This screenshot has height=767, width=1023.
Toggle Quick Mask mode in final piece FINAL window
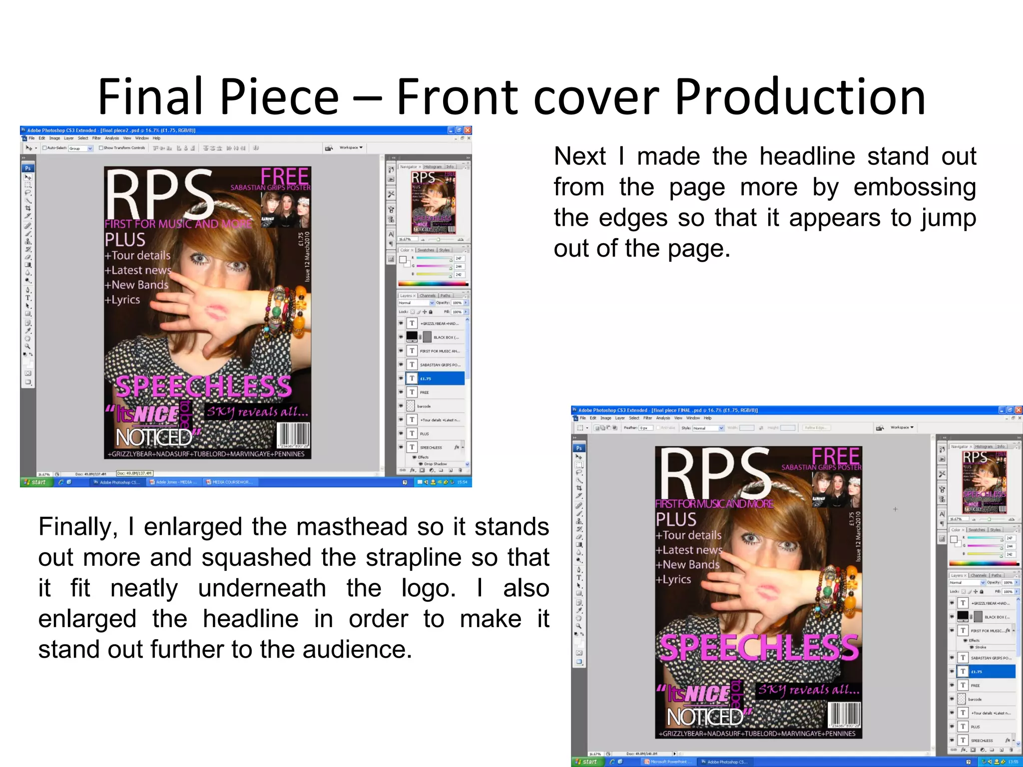(579, 653)
